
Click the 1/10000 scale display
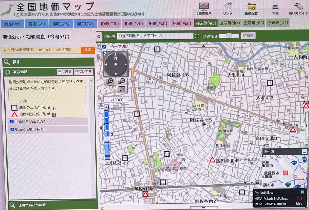tap(116, 100)
